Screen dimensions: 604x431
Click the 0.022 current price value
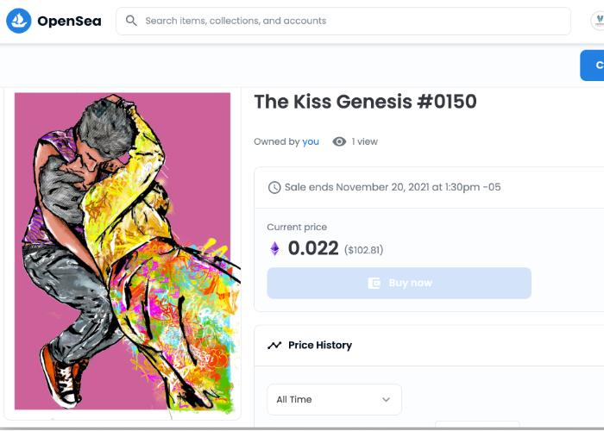point(312,249)
